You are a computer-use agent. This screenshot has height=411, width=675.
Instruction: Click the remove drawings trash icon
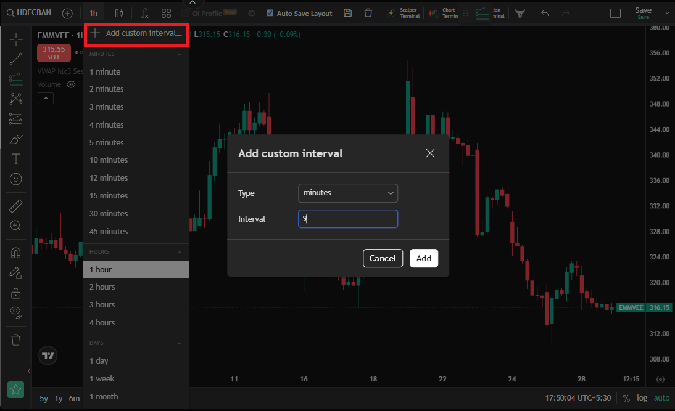coord(16,340)
